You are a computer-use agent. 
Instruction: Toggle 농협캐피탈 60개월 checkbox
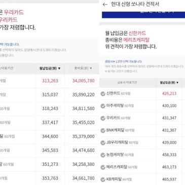[x=103, y=155]
